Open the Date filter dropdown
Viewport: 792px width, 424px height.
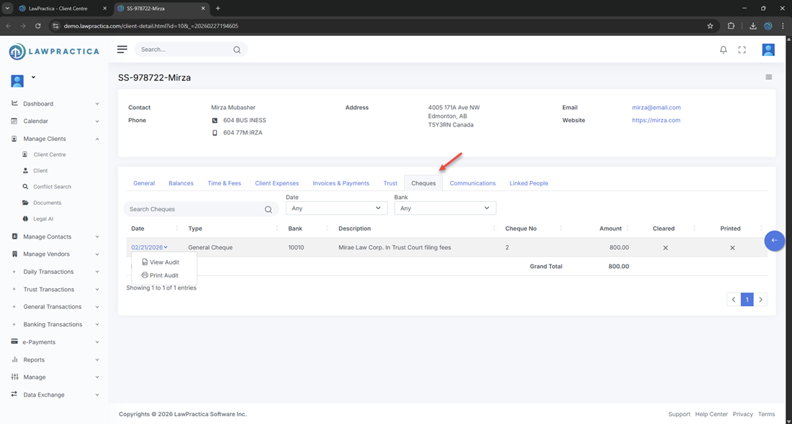(336, 208)
